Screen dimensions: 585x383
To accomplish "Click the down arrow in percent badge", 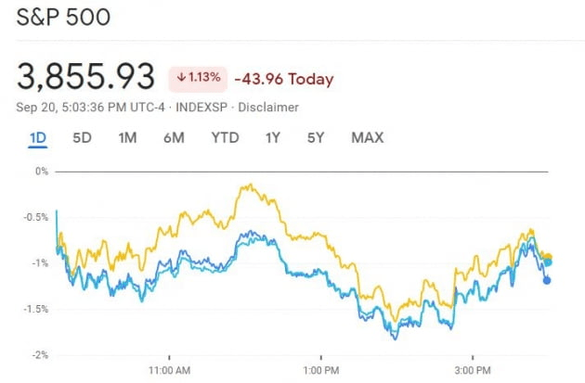I will [x=180, y=79].
